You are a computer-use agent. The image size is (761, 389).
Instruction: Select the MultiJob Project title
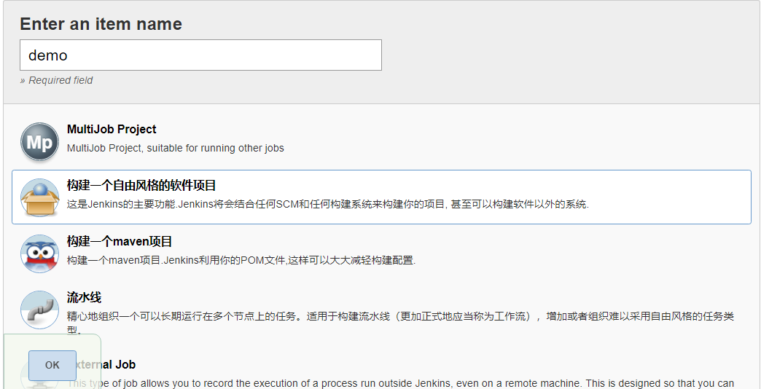(112, 130)
